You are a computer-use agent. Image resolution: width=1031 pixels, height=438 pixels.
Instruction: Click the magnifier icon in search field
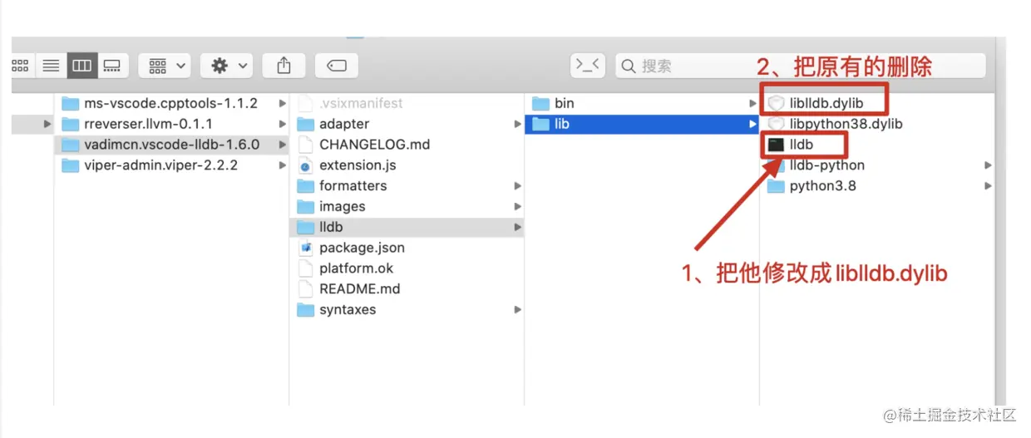point(629,66)
